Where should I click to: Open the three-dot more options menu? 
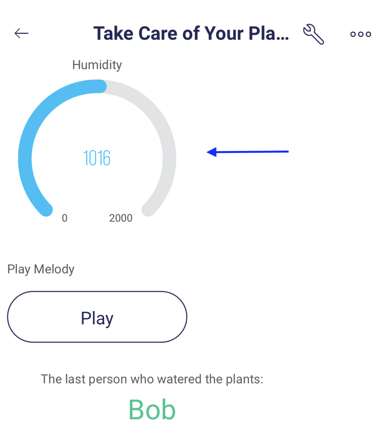[x=361, y=34]
